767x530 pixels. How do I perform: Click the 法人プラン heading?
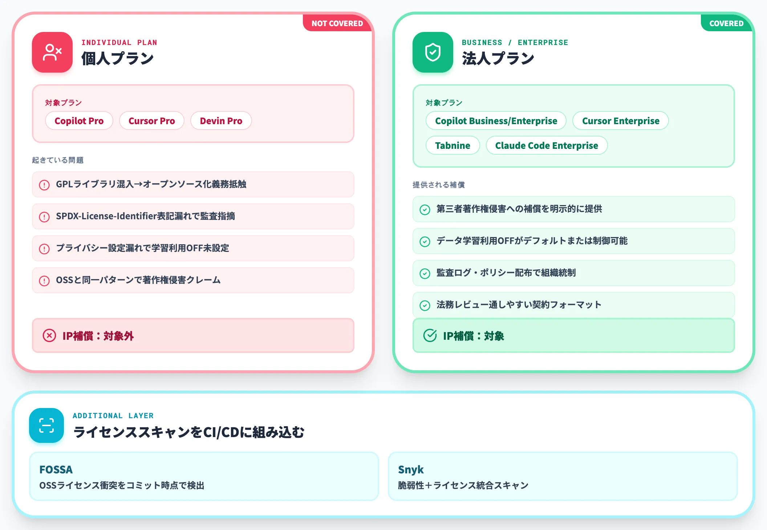click(498, 58)
